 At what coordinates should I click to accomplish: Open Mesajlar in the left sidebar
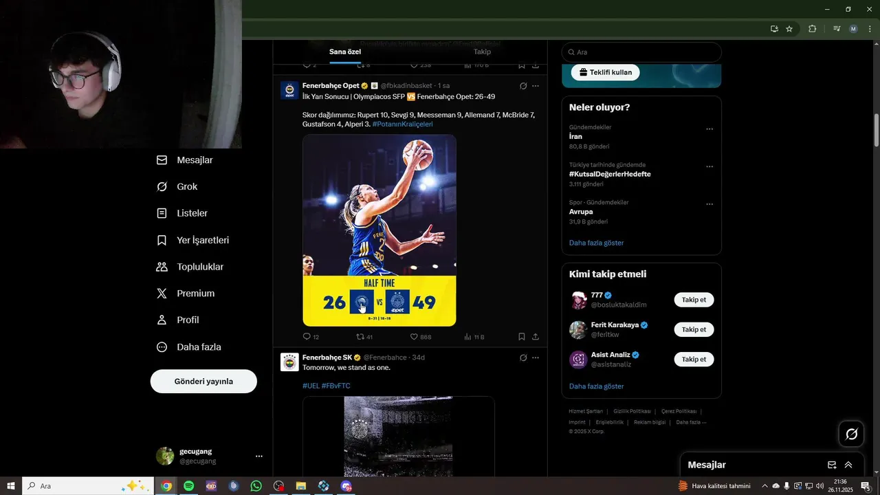[185, 160]
